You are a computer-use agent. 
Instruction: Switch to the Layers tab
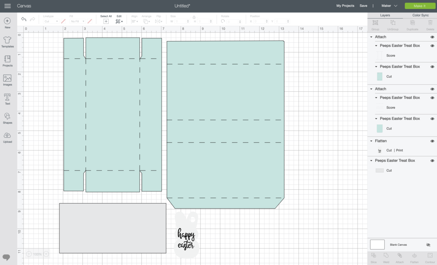385,15
